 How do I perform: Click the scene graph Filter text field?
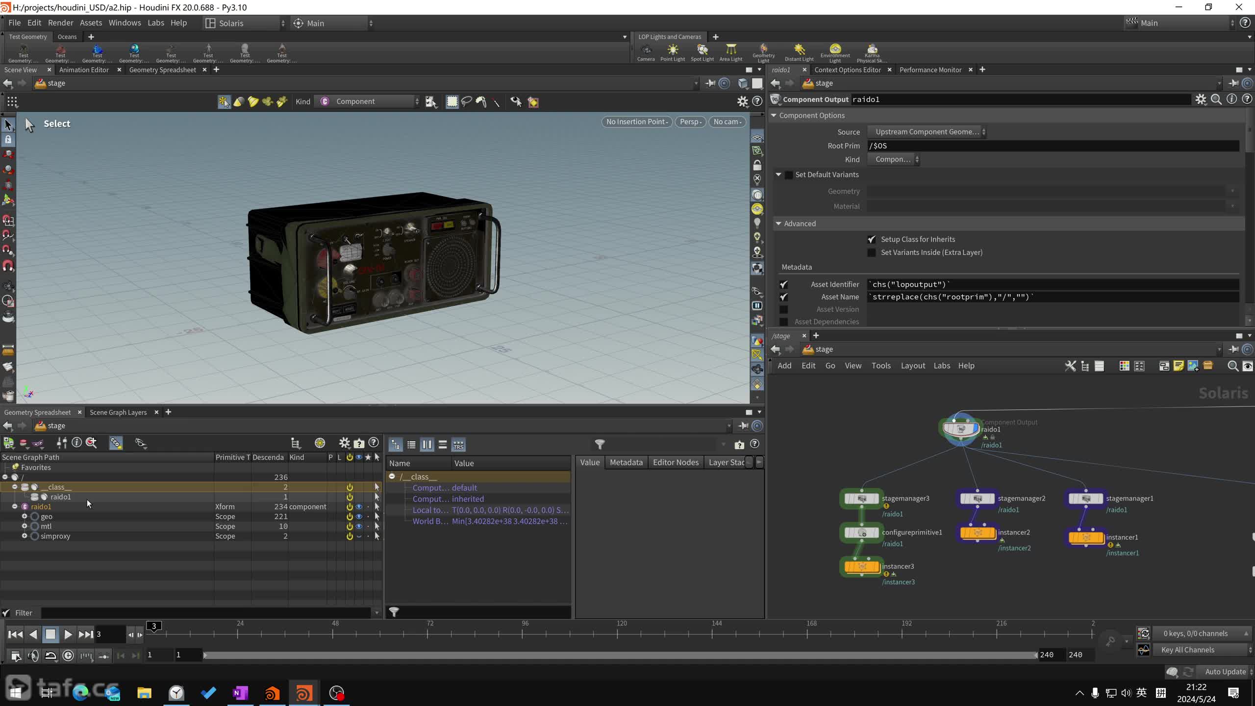pos(206,613)
